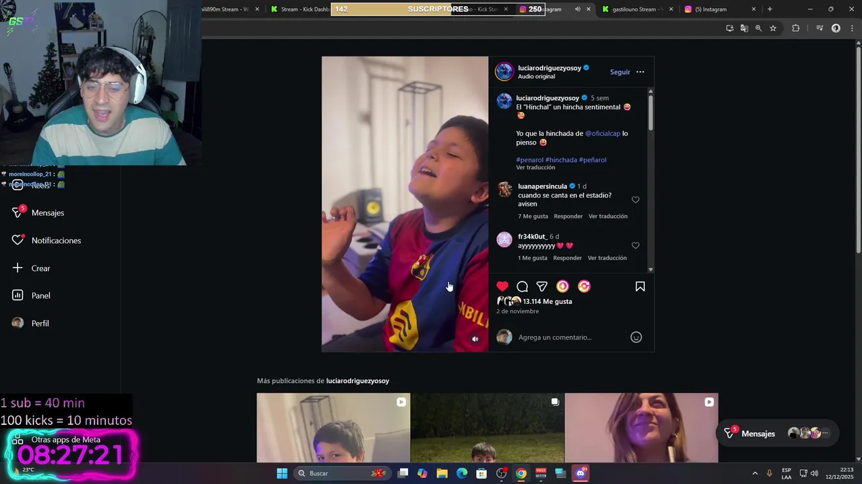This screenshot has width=862, height=484.
Task: Open the browser extensions puzzle icon
Action: (x=796, y=28)
